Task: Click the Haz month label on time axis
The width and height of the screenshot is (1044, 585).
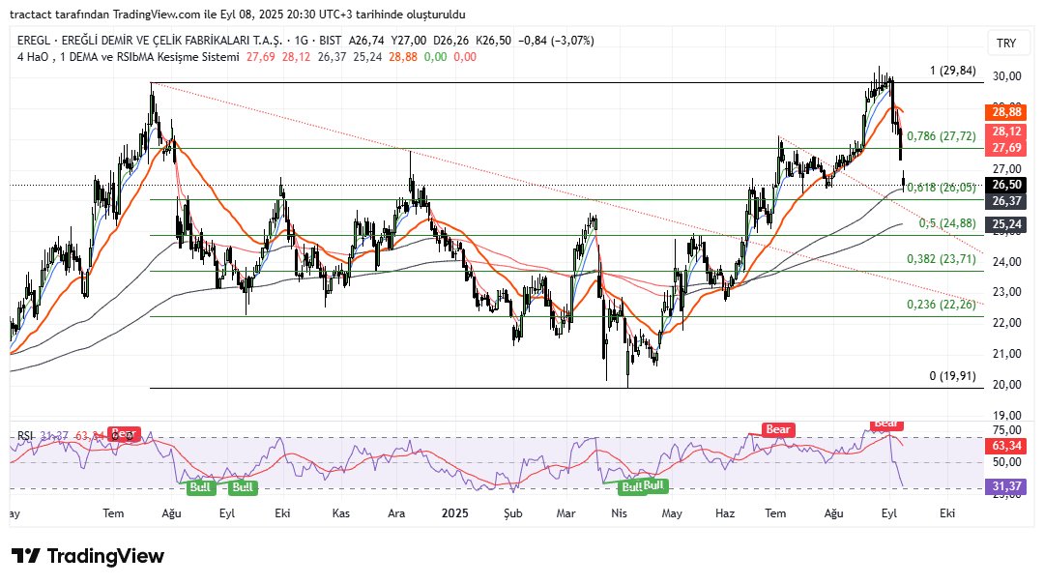Action: [x=725, y=513]
